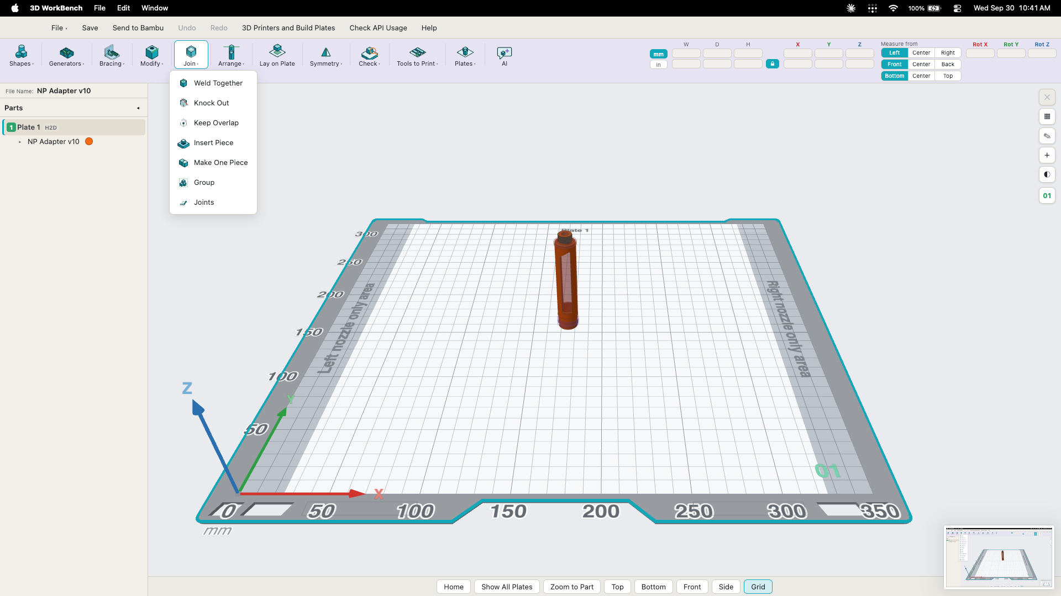
Task: Open 3D Printers and Build Plates
Action: tap(288, 28)
